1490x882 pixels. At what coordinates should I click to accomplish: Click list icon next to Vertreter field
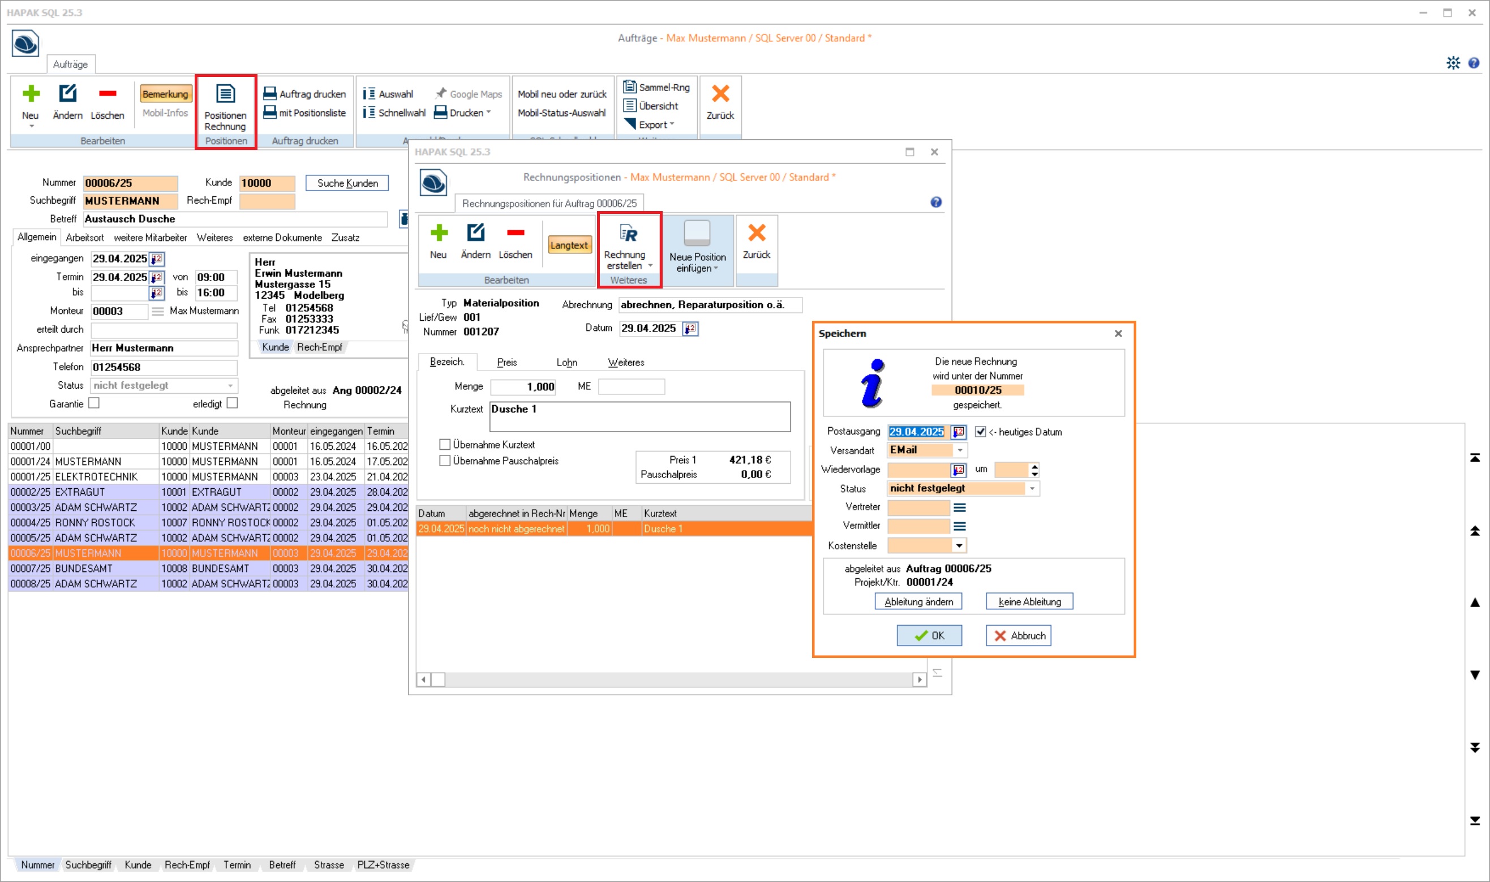(959, 507)
